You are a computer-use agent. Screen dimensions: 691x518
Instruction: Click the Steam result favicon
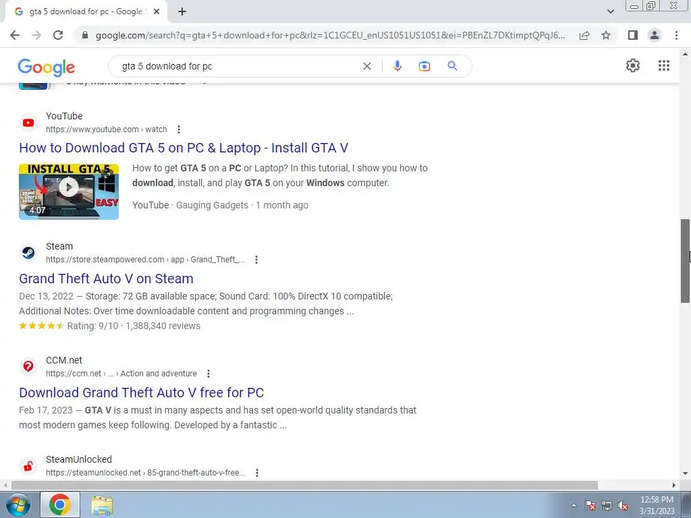[28, 253]
